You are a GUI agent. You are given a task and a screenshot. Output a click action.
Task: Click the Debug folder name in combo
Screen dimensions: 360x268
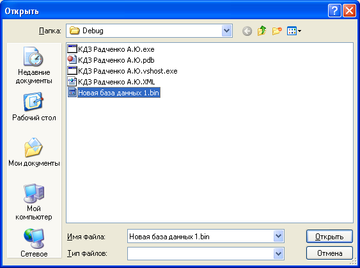(x=93, y=31)
